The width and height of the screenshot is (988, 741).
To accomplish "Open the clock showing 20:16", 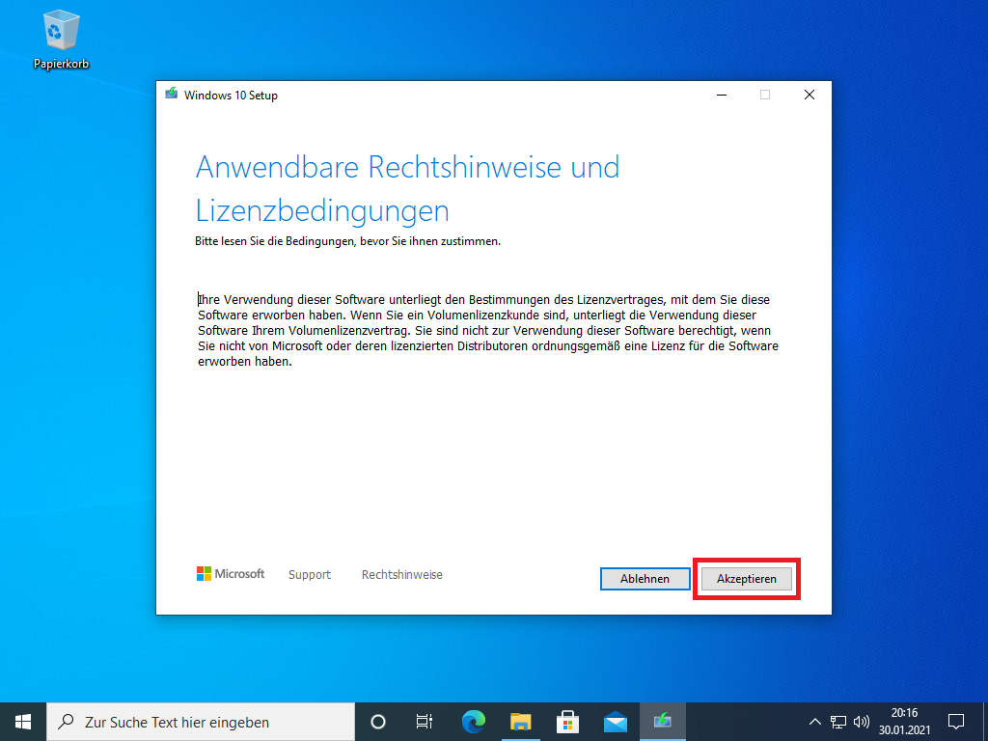I will point(904,722).
